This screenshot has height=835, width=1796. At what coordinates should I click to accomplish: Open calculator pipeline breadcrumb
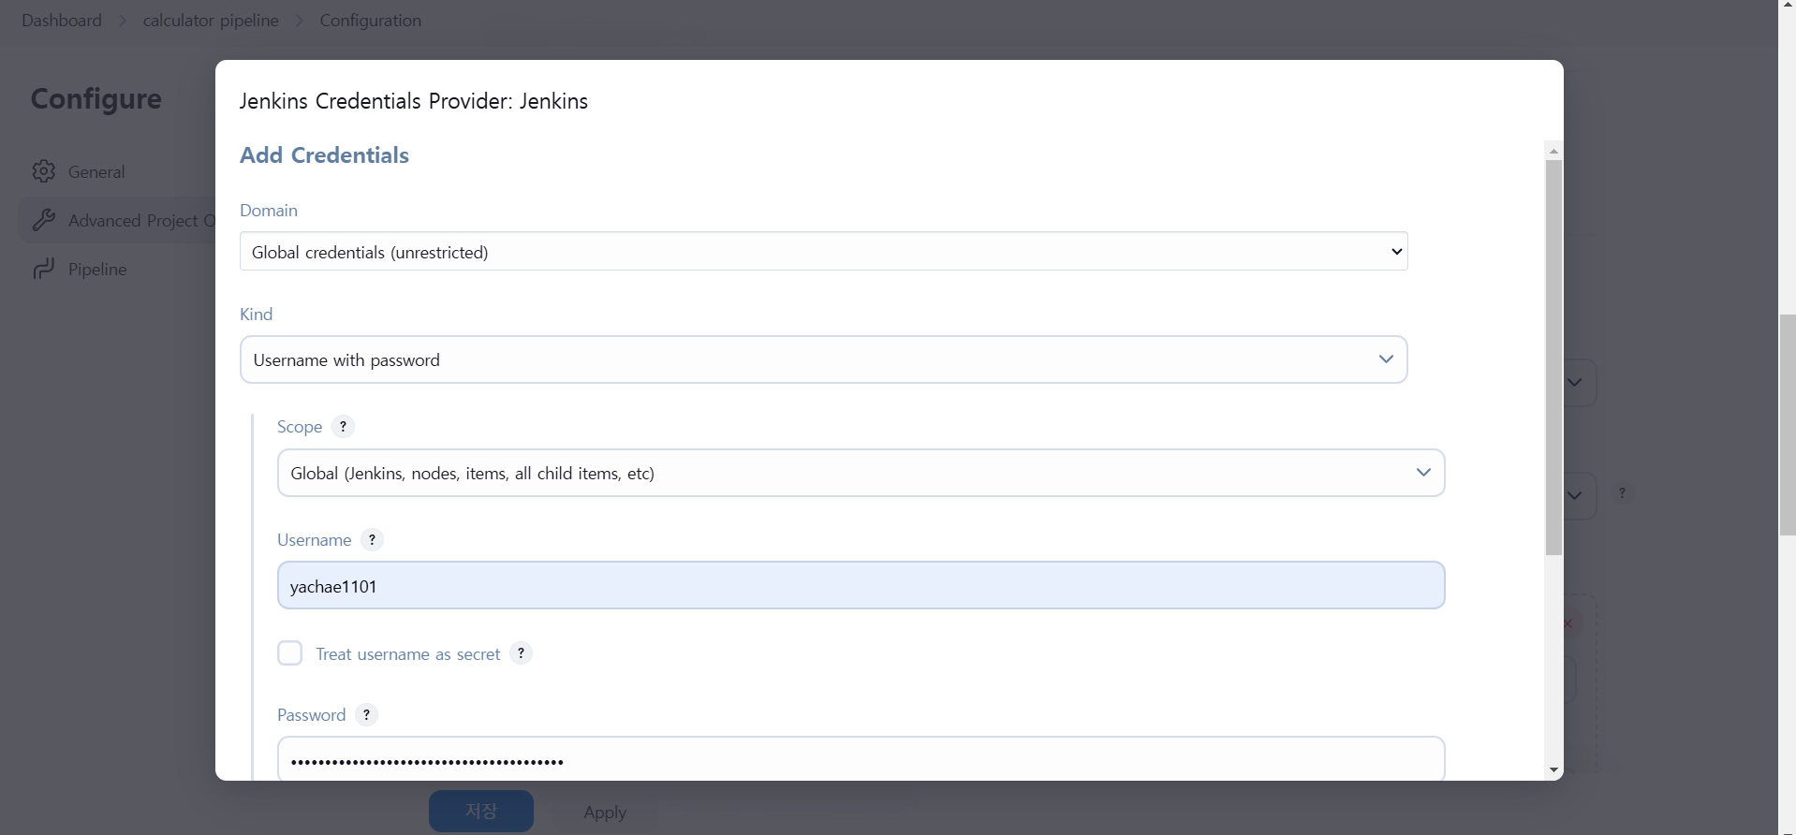[211, 20]
